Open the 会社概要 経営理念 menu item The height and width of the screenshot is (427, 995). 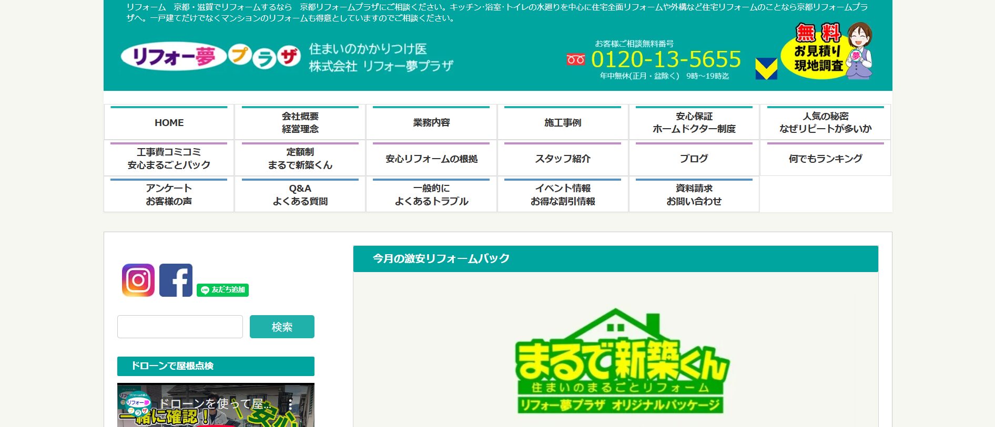click(x=300, y=122)
